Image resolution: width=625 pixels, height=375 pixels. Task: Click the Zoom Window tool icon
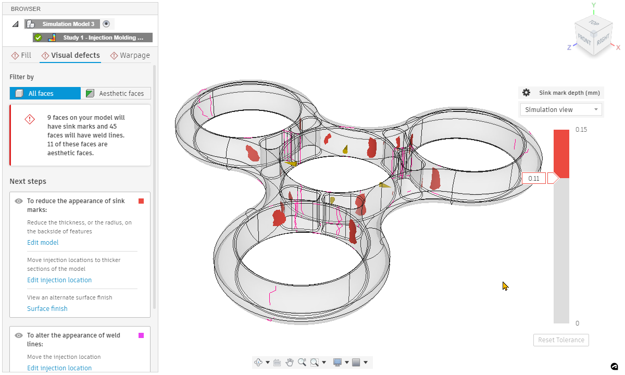315,362
